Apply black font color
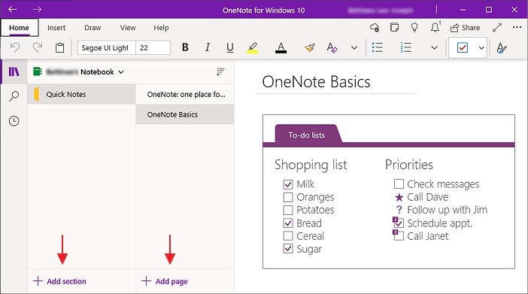 (281, 47)
